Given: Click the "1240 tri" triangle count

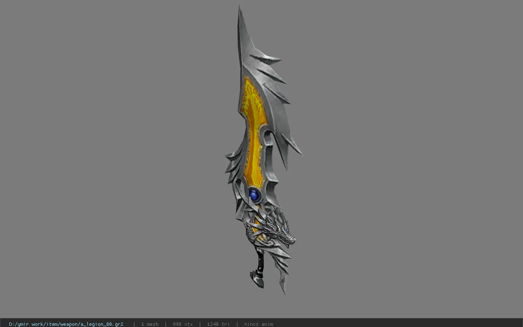Looking at the screenshot, I should [x=218, y=324].
